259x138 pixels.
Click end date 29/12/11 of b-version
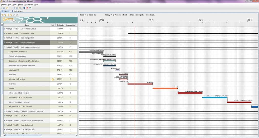coord(60,84)
